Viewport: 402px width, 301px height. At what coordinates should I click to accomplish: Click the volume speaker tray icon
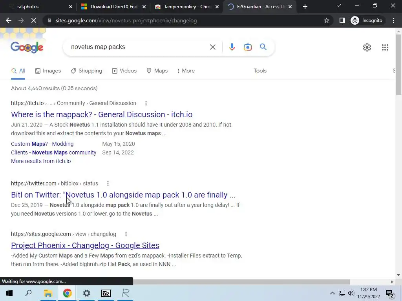click(x=351, y=293)
